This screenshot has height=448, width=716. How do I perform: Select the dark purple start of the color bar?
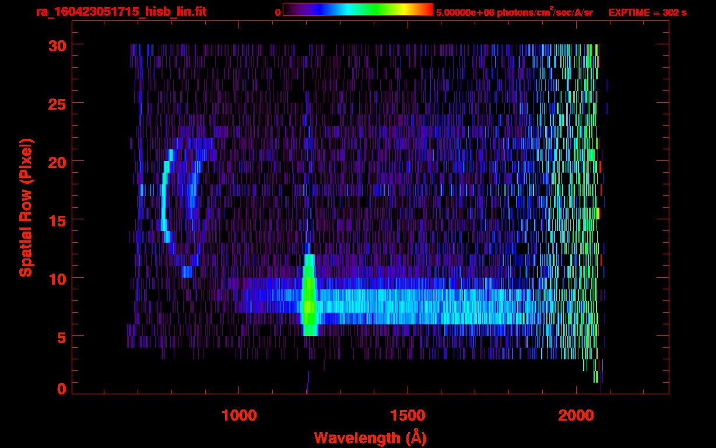click(289, 9)
